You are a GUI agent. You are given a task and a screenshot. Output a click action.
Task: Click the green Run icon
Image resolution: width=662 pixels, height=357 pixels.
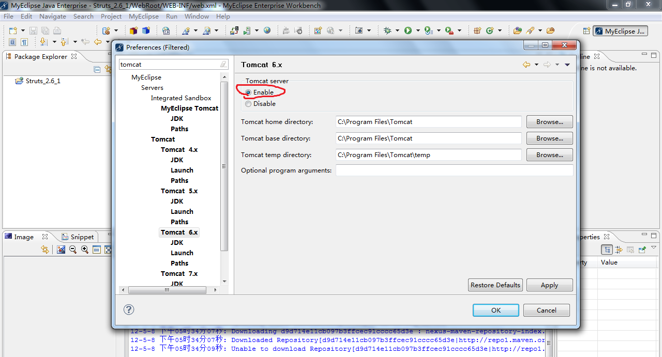[408, 30]
